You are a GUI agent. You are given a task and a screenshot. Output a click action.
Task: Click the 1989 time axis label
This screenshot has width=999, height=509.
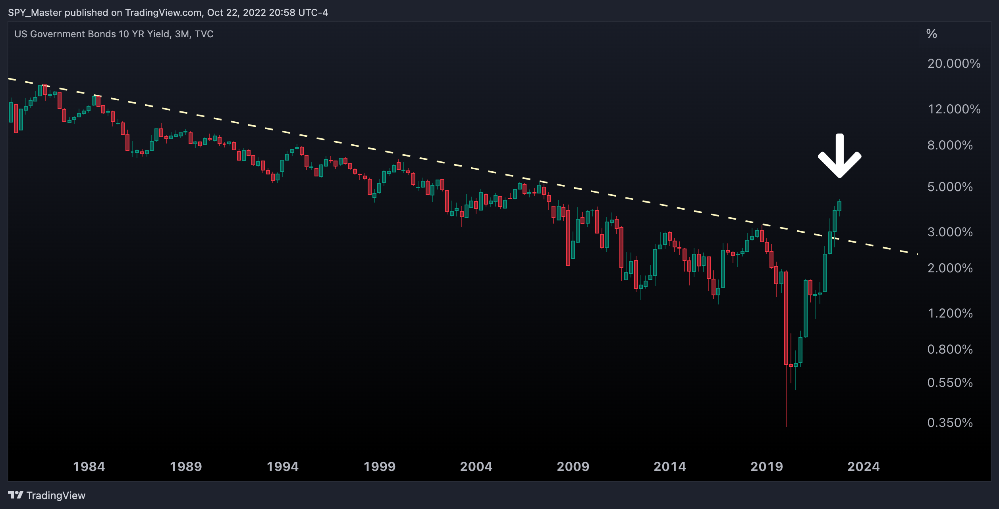[186, 467]
